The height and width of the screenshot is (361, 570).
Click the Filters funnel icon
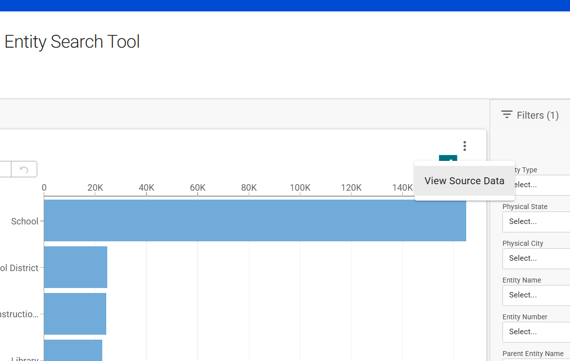[506, 115]
